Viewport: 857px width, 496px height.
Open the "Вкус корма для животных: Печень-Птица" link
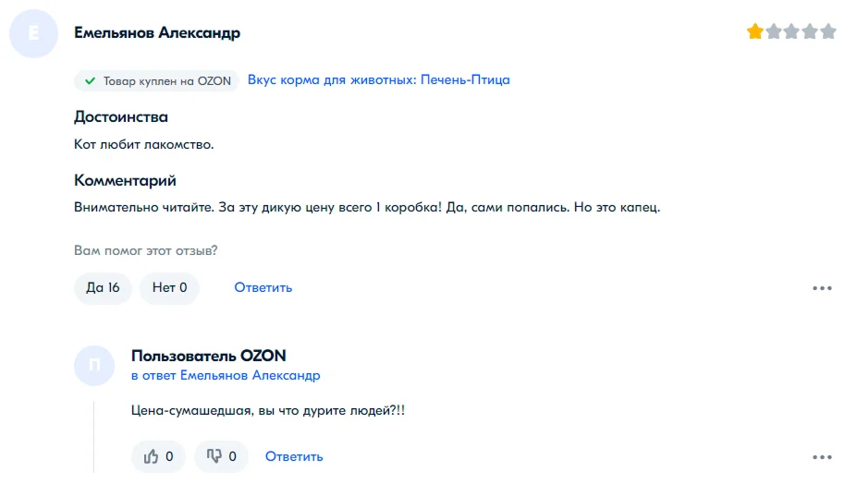pyautogui.click(x=378, y=80)
